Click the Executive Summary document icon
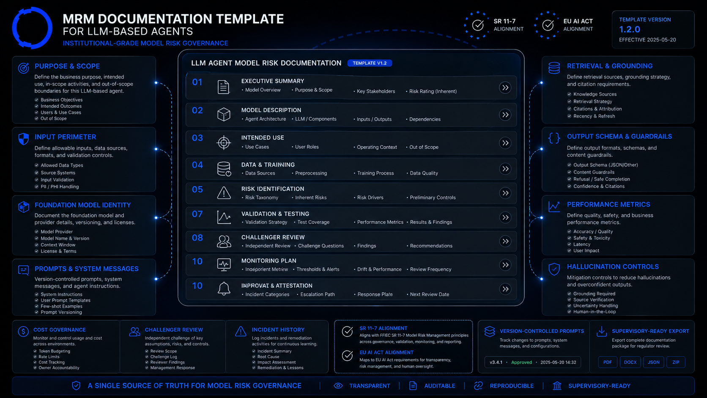The height and width of the screenshot is (398, 707). (x=224, y=87)
